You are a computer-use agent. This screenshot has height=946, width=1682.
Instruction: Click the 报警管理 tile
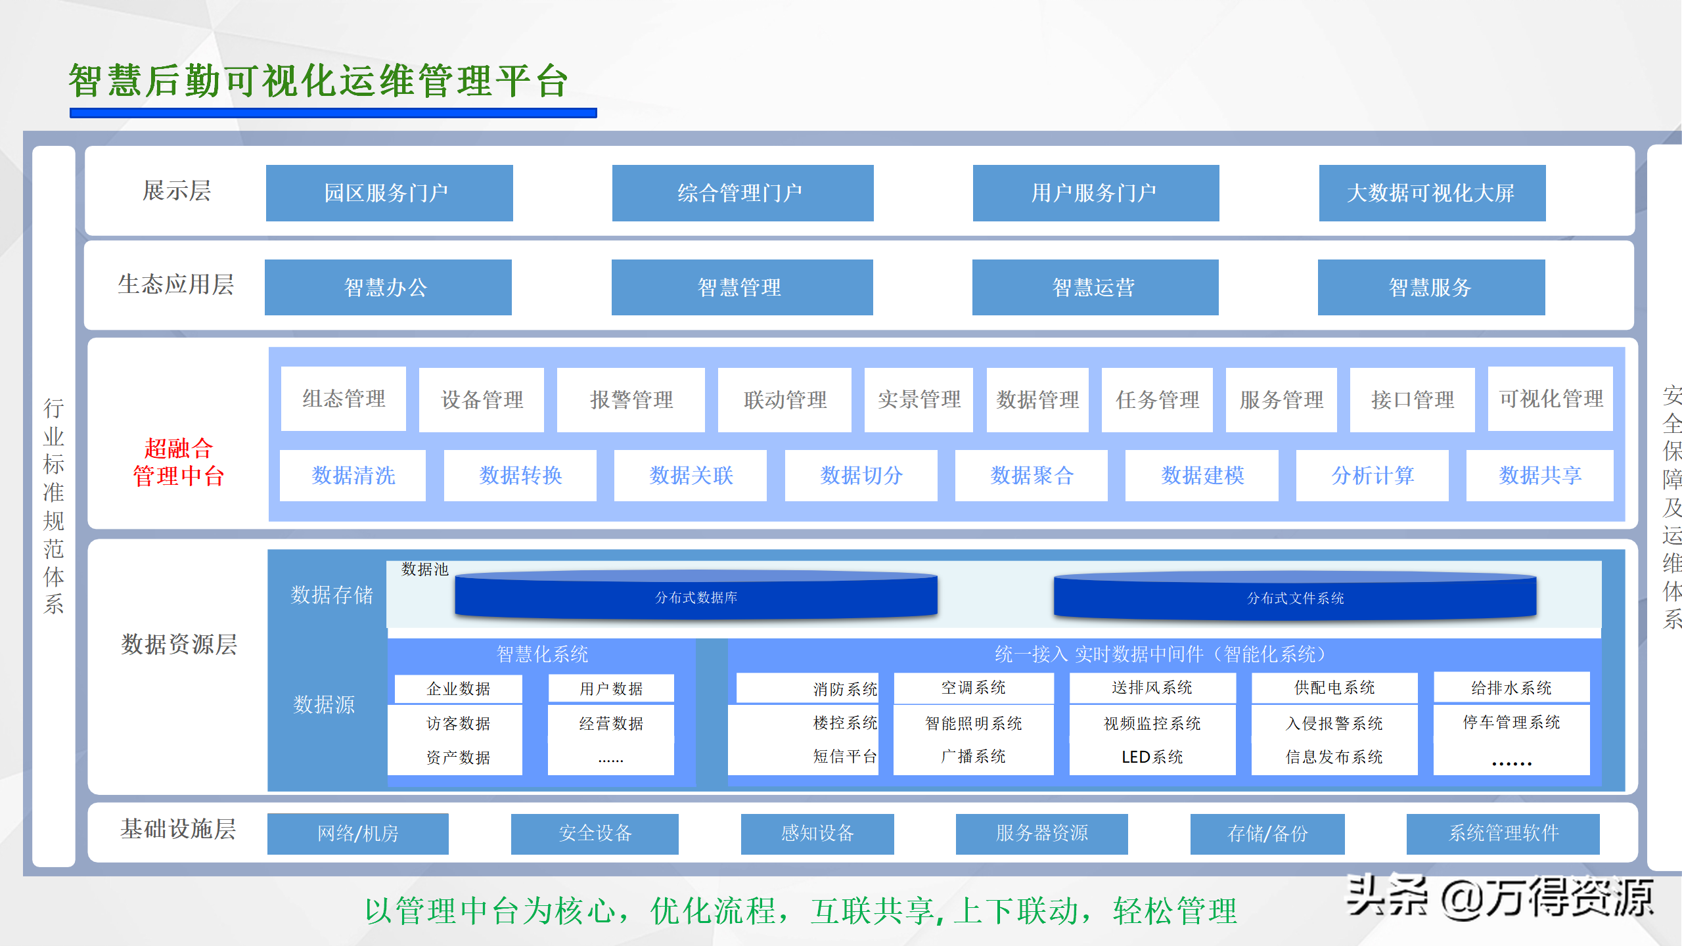631,399
